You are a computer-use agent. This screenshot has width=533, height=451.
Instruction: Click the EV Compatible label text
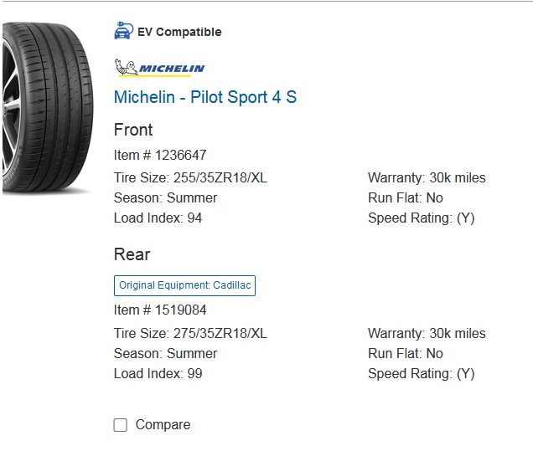pos(179,32)
